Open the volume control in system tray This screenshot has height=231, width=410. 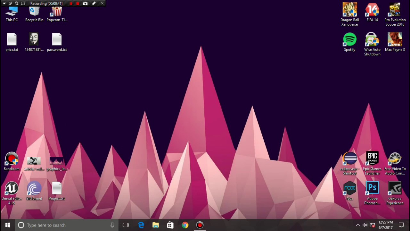(365, 225)
